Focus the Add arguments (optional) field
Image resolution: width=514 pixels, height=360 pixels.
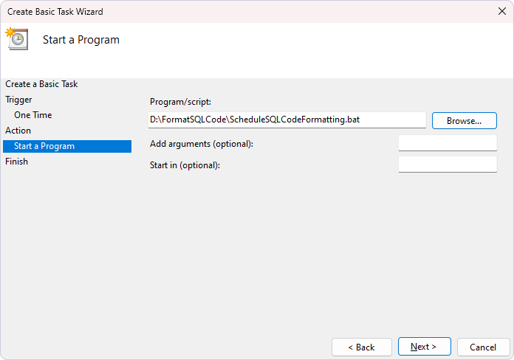448,143
